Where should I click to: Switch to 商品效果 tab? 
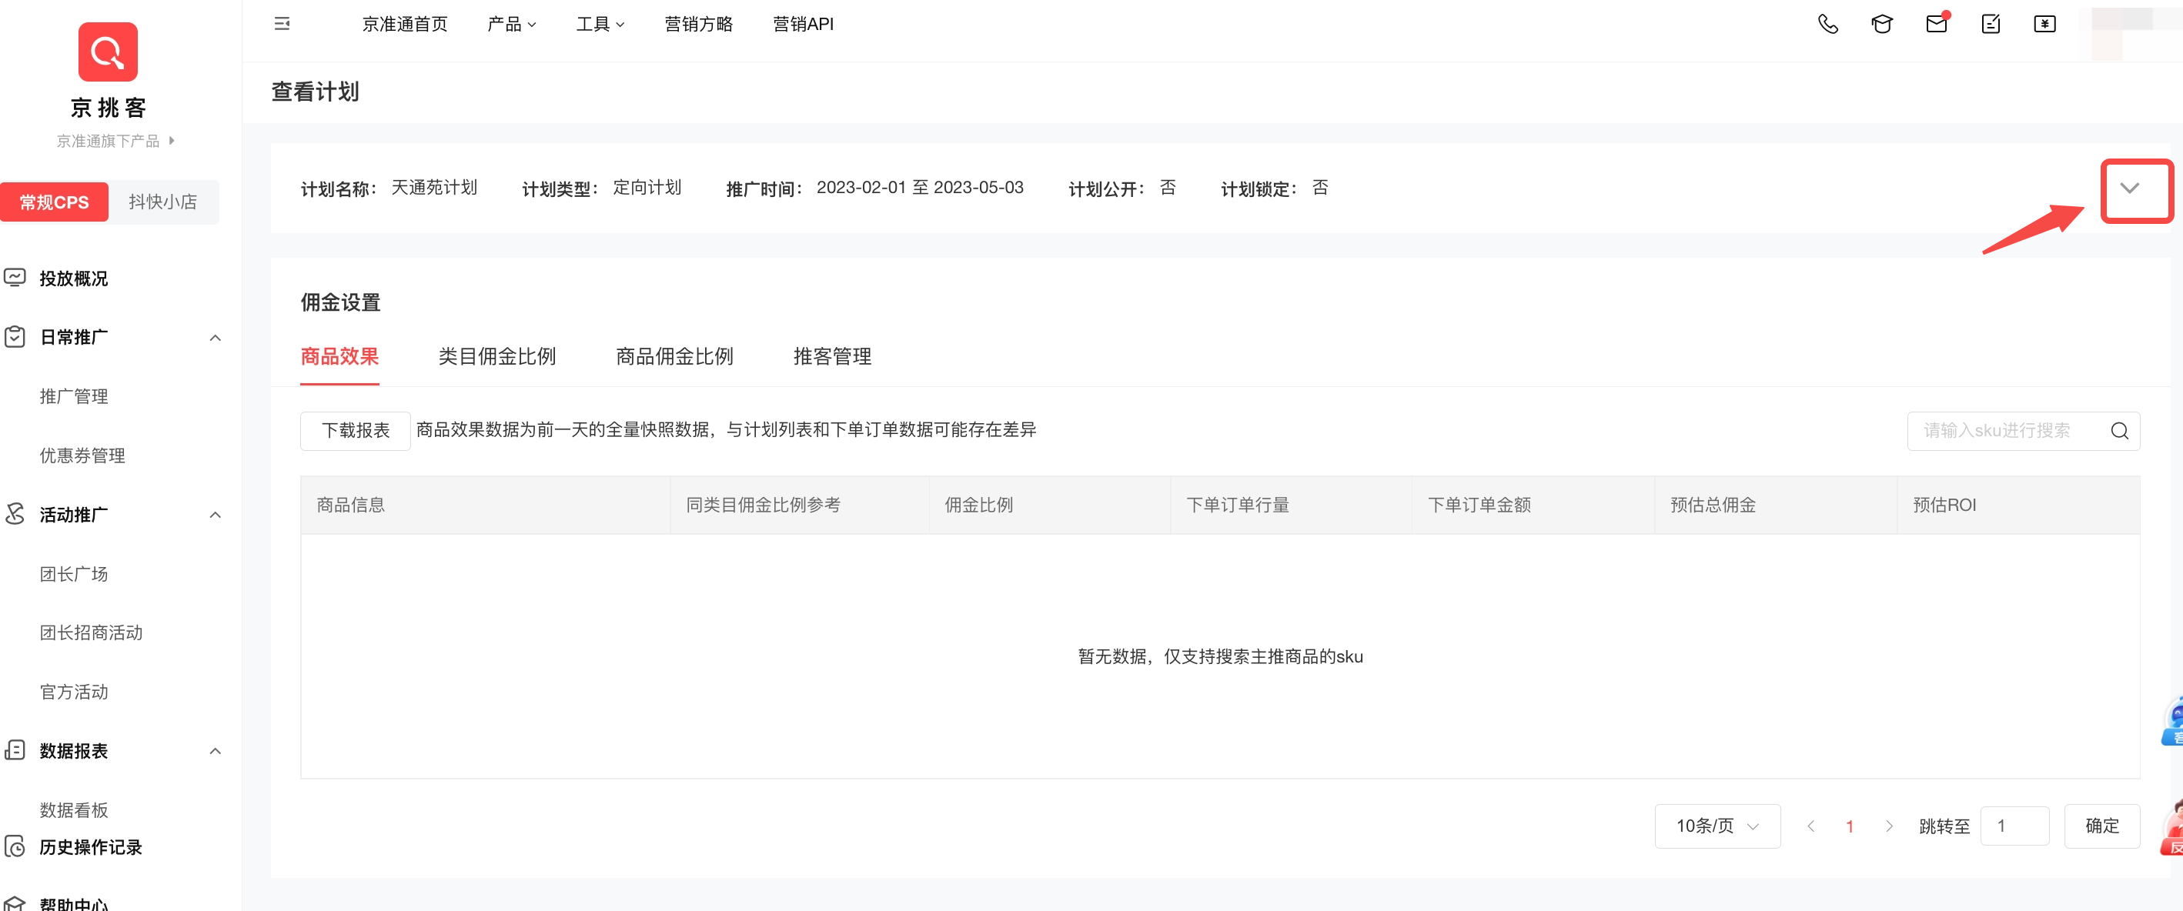(x=339, y=357)
